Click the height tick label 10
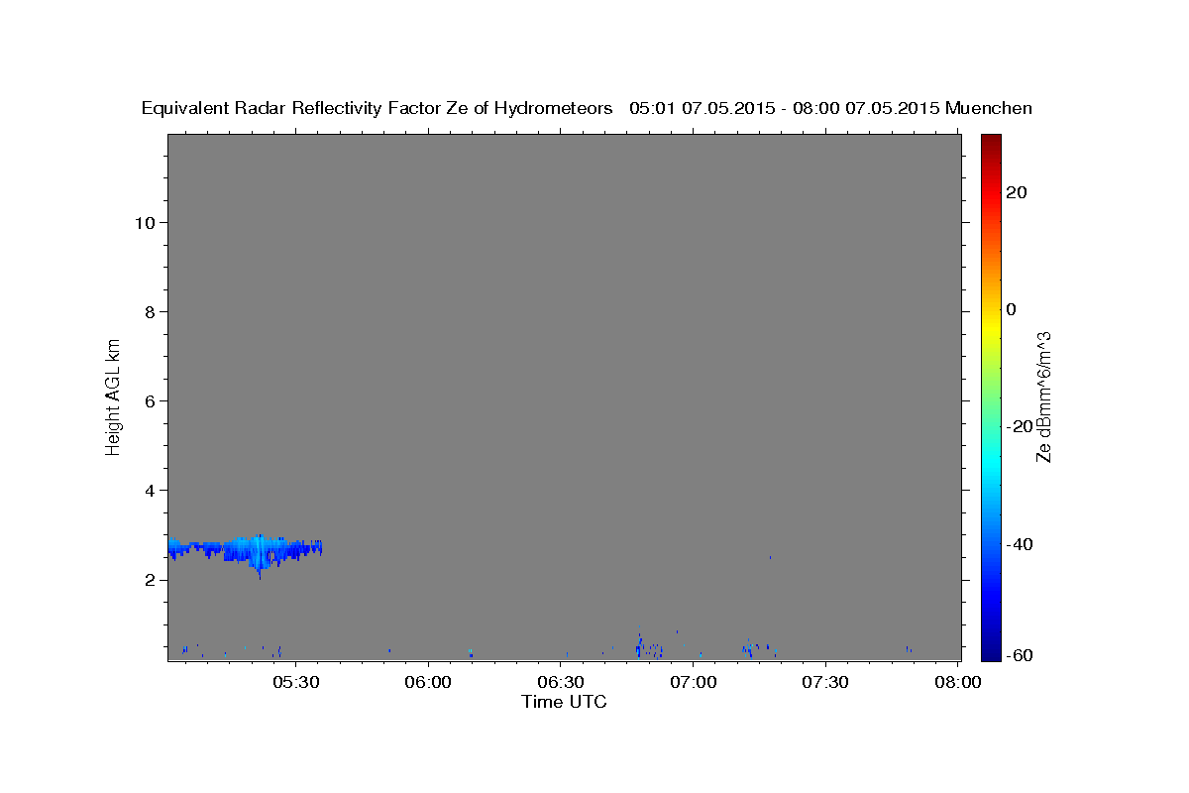This screenshot has height=793, width=1189. coord(144,222)
